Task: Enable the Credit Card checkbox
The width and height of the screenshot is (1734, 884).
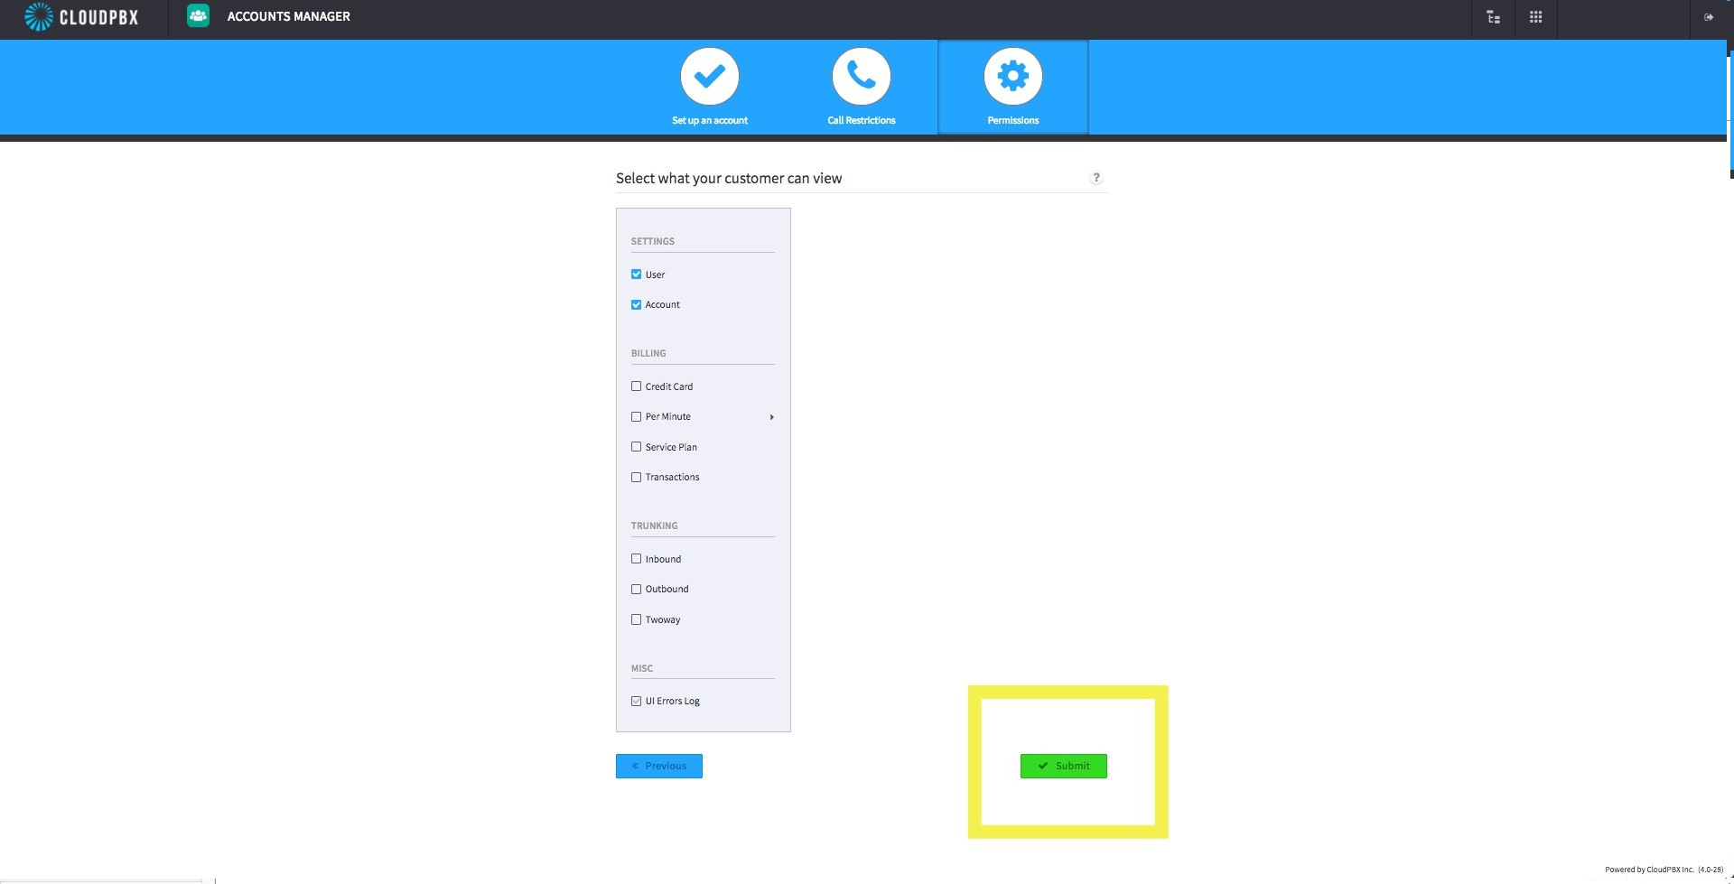Action: 636,386
